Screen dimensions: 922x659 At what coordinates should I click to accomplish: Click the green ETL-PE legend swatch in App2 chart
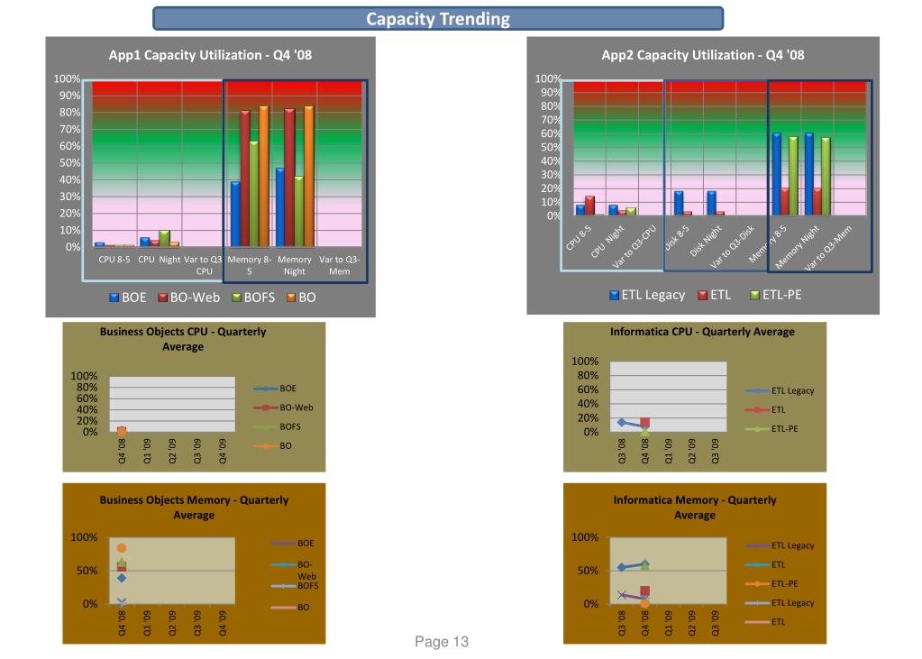(755, 296)
